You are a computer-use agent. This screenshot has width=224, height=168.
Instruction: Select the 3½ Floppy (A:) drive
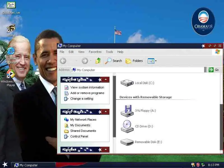[138, 111]
